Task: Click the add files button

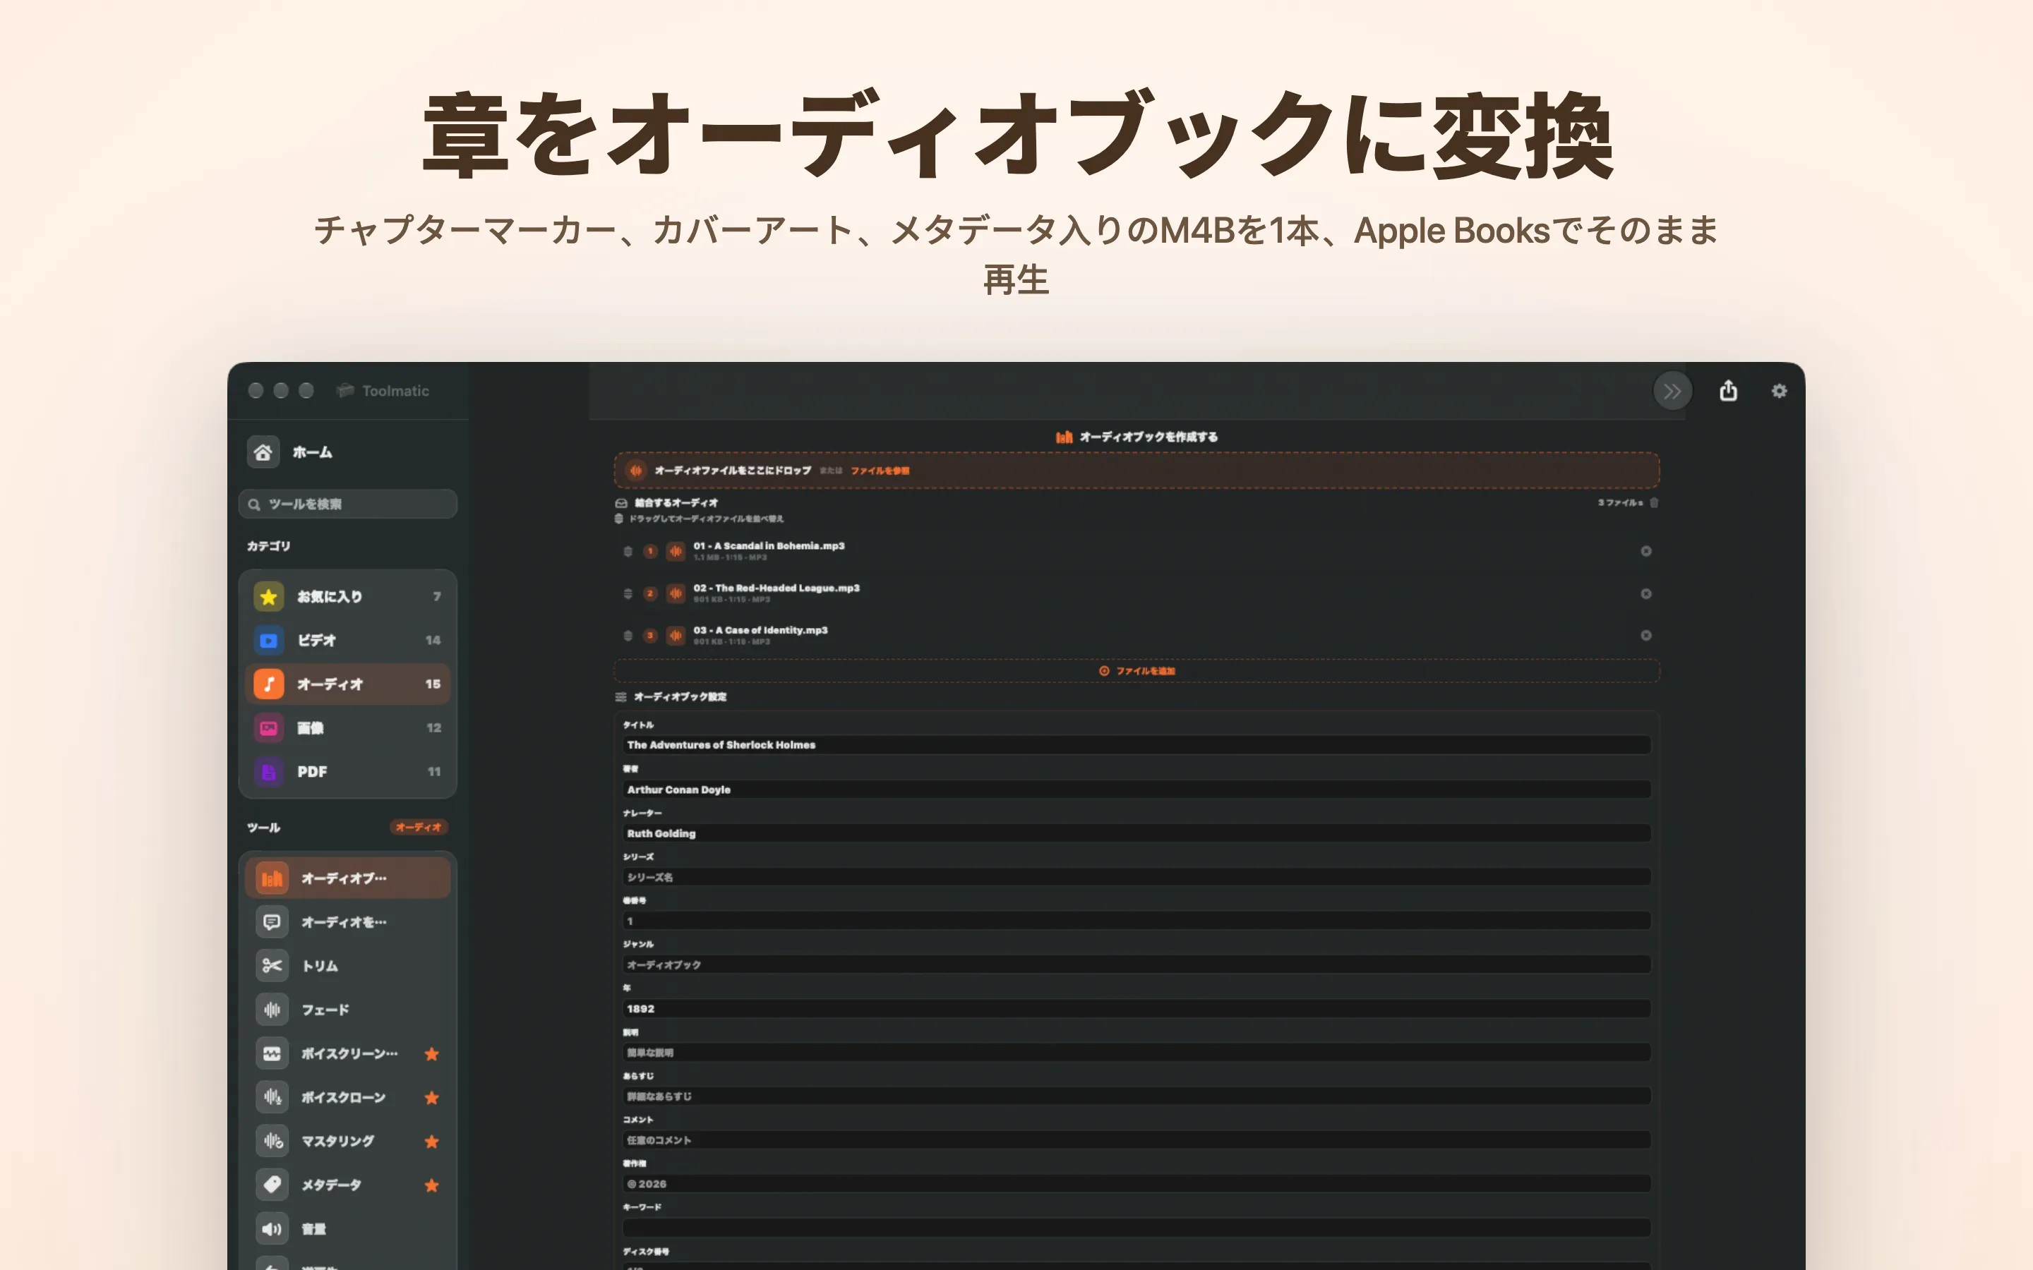Action: coord(1137,670)
